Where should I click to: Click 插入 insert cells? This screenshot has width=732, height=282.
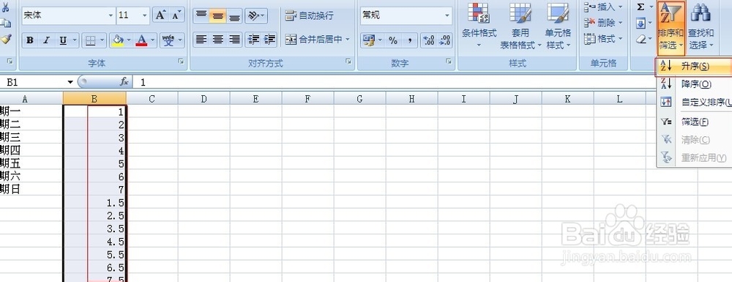tap(604, 7)
